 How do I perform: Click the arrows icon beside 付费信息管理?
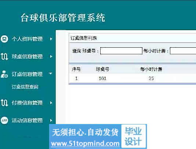pyautogui.click(x=4, y=103)
